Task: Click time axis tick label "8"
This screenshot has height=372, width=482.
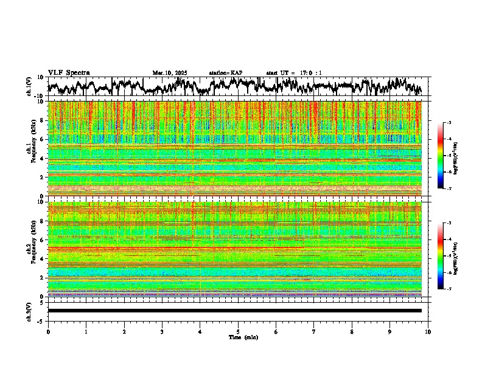Action: coord(352,332)
